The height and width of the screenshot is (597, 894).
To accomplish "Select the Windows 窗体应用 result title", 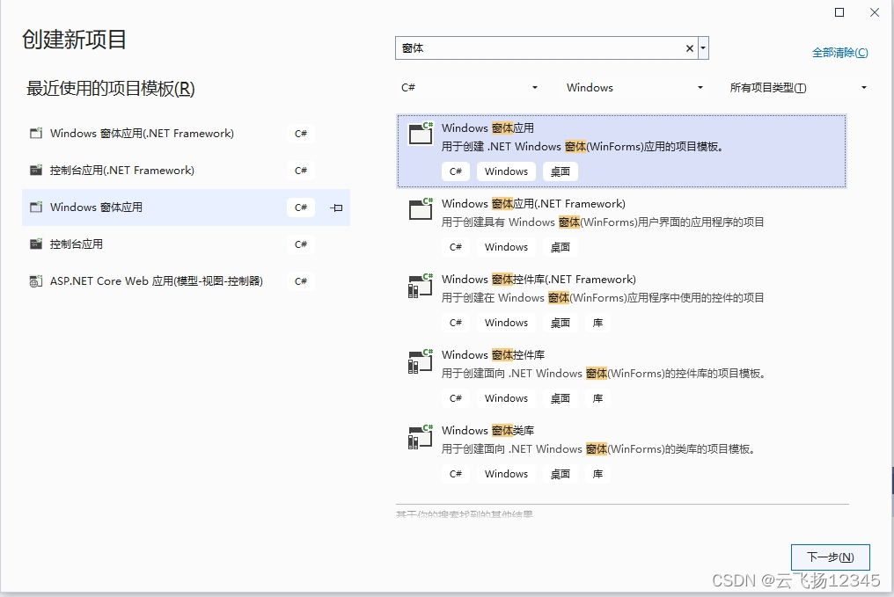I will 487,128.
